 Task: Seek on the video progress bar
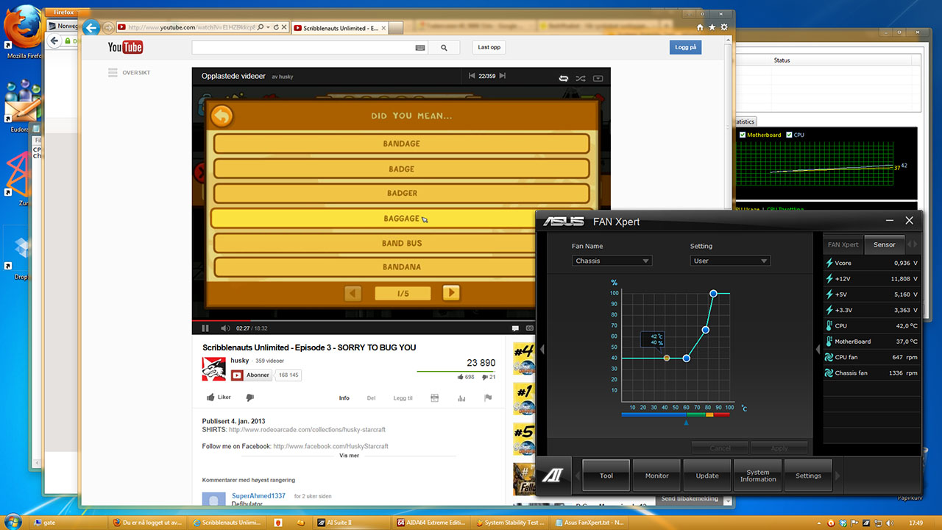click(x=401, y=321)
